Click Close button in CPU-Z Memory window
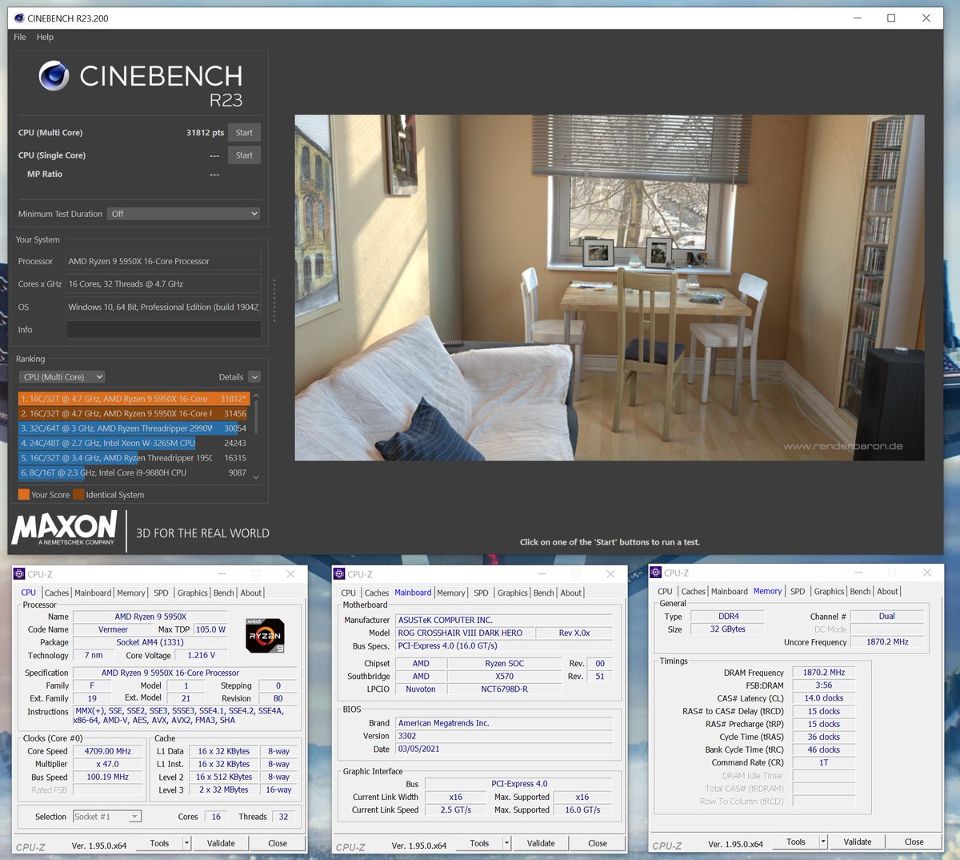Viewport: 960px width, 860px height. click(x=914, y=842)
